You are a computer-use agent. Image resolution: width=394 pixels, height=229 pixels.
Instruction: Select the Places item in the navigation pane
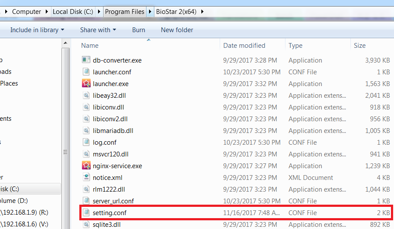(x=9, y=83)
